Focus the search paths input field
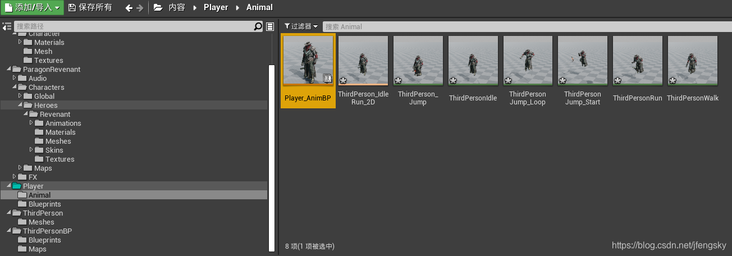This screenshot has height=256, width=732. click(x=134, y=26)
